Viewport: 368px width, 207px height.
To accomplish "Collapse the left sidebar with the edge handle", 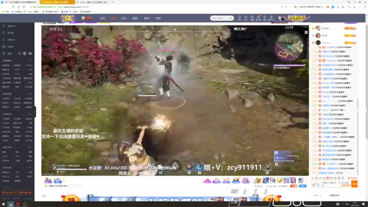I will 35,111.
